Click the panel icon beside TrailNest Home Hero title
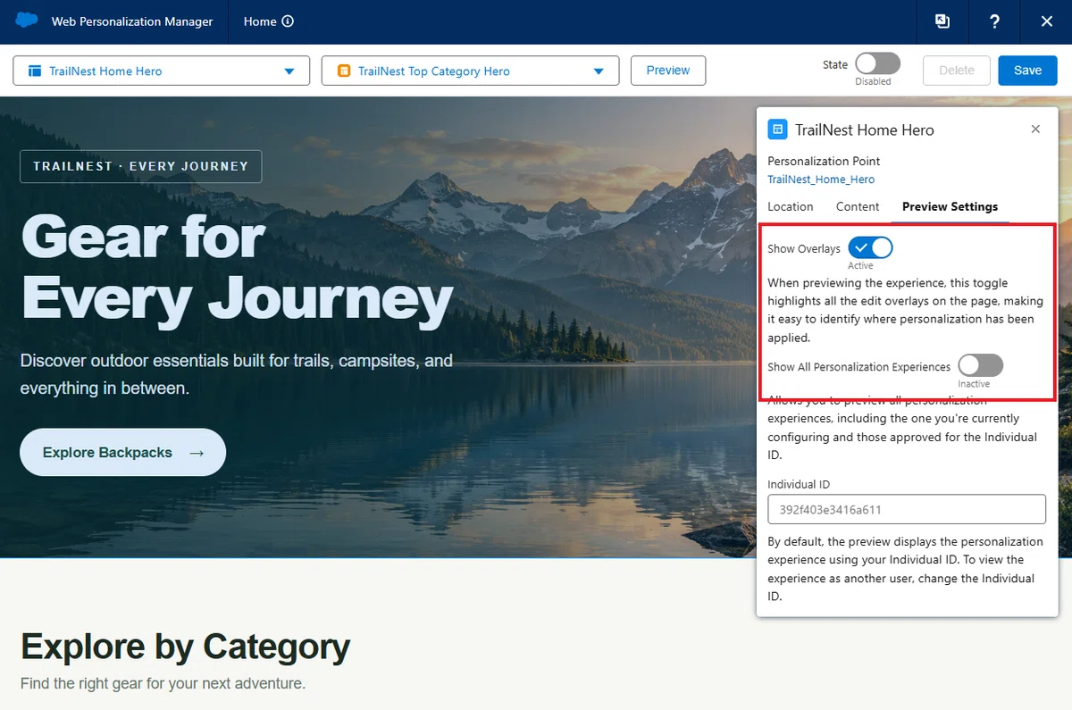The image size is (1072, 710). 777,130
